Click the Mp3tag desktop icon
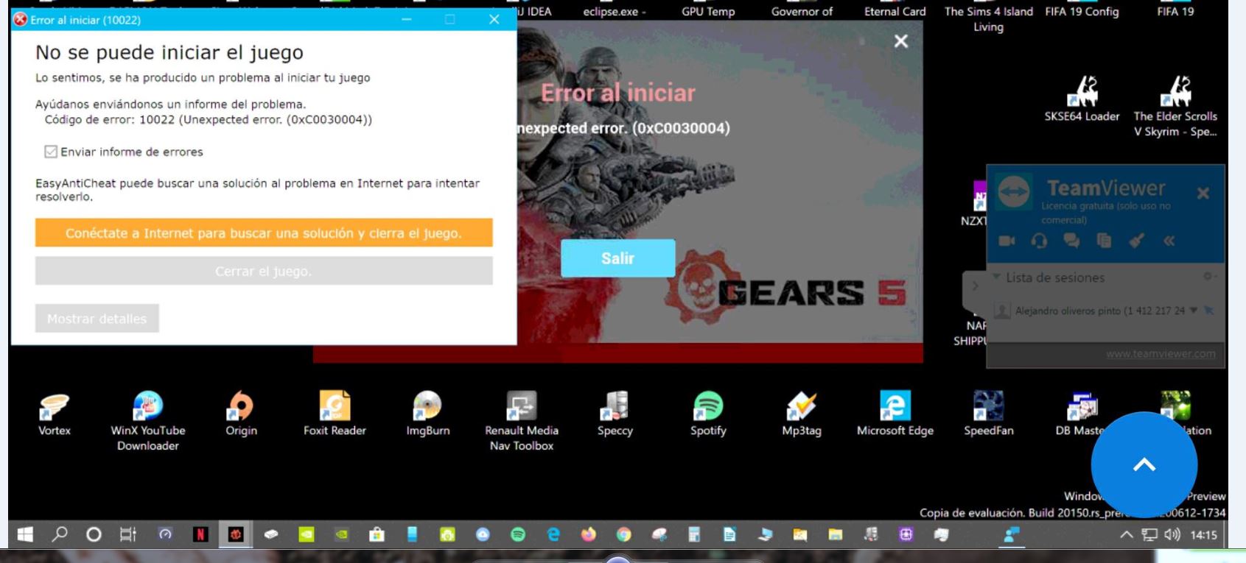 tap(802, 414)
